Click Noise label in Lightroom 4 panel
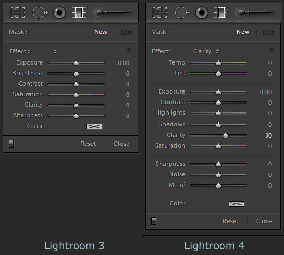284x255 pixels. [177, 175]
